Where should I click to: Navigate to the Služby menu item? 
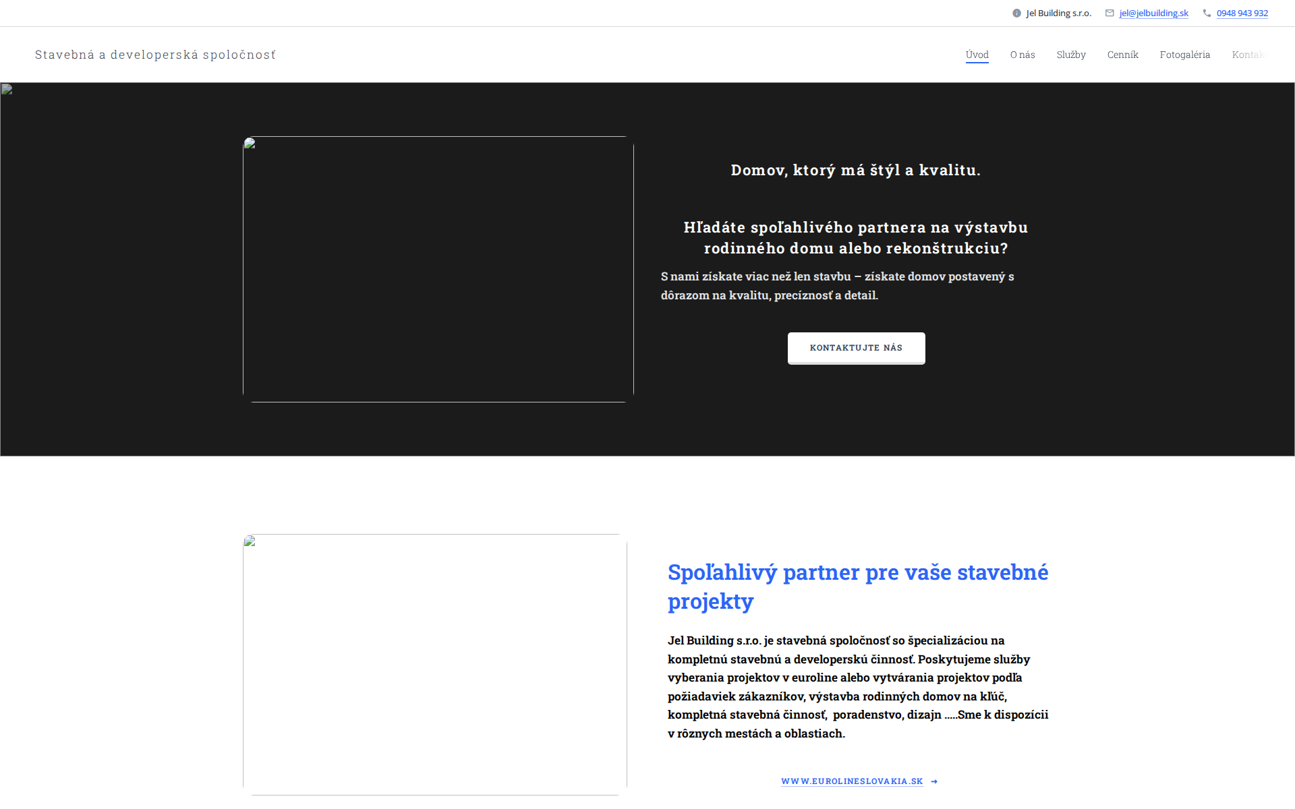(1071, 55)
